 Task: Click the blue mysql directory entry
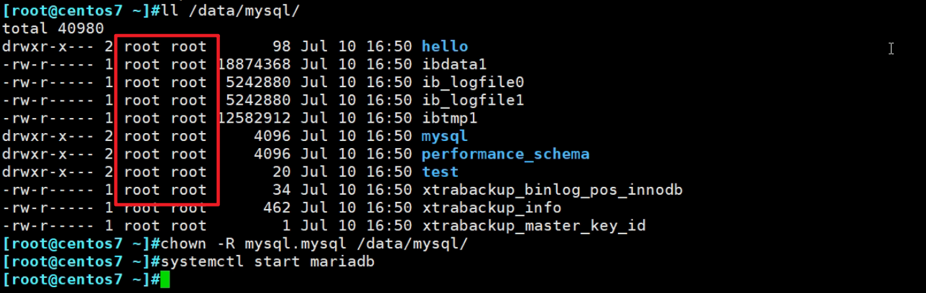(x=445, y=136)
